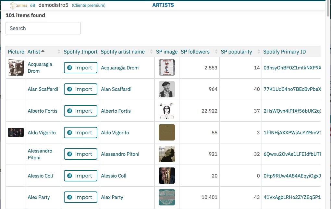Click Spotify artist name Alan Scaffardi
Screen dimensions: 331x209
point(116,89)
